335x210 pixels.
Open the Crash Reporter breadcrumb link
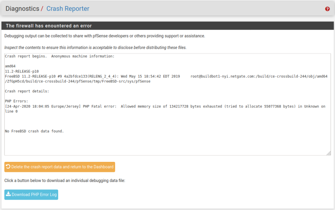[x=68, y=8]
